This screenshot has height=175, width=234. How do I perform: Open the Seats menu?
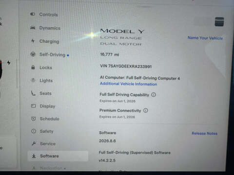[x=45, y=93]
